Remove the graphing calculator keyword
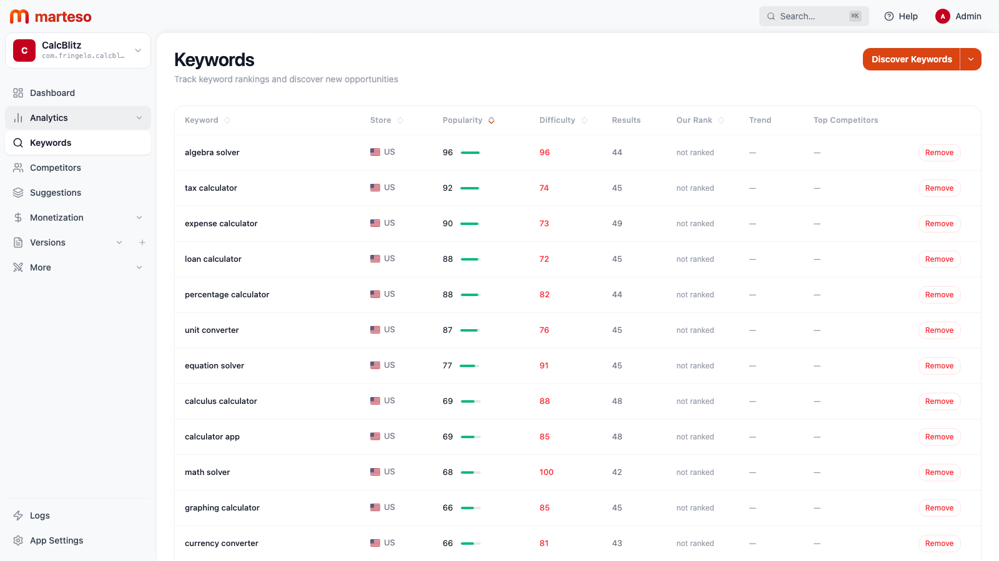 click(939, 508)
